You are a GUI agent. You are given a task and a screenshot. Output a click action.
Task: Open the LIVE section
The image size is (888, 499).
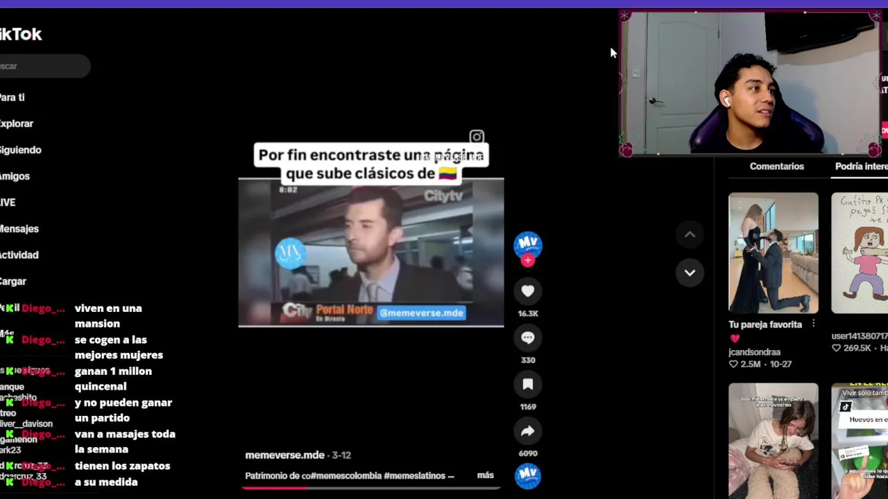[8, 202]
